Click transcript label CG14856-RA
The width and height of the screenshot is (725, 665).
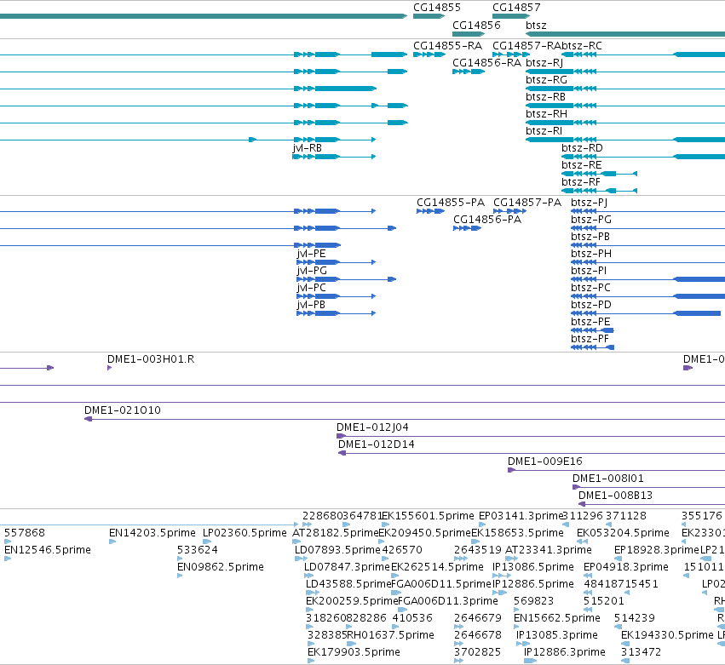coord(486,63)
